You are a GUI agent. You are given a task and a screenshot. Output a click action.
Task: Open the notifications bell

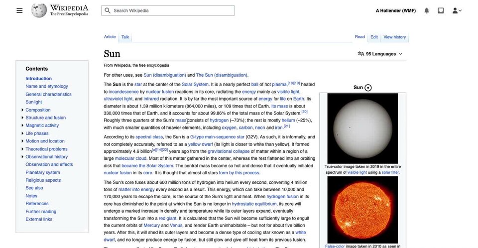click(427, 10)
